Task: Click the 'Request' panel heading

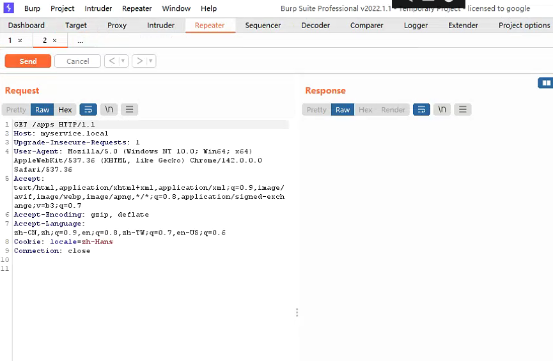Action: click(22, 91)
